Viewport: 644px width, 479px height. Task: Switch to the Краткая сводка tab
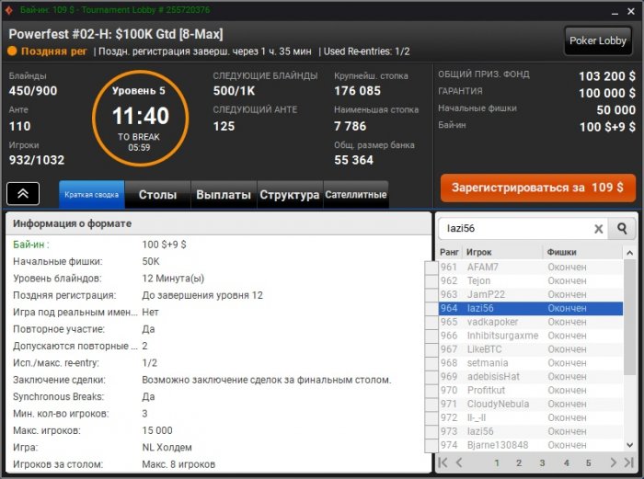coord(92,195)
